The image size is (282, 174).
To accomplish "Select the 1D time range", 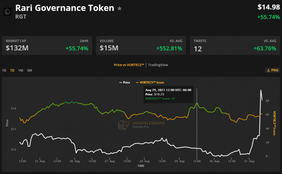I will tap(4, 70).
